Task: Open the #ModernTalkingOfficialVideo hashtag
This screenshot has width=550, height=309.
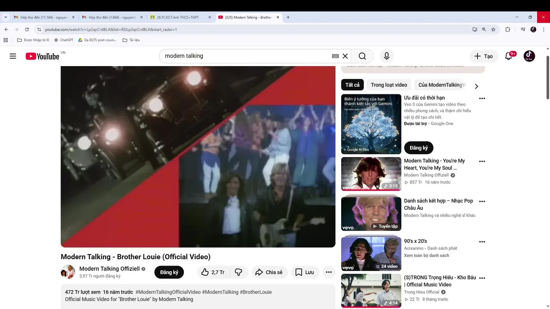Action: 168,292
